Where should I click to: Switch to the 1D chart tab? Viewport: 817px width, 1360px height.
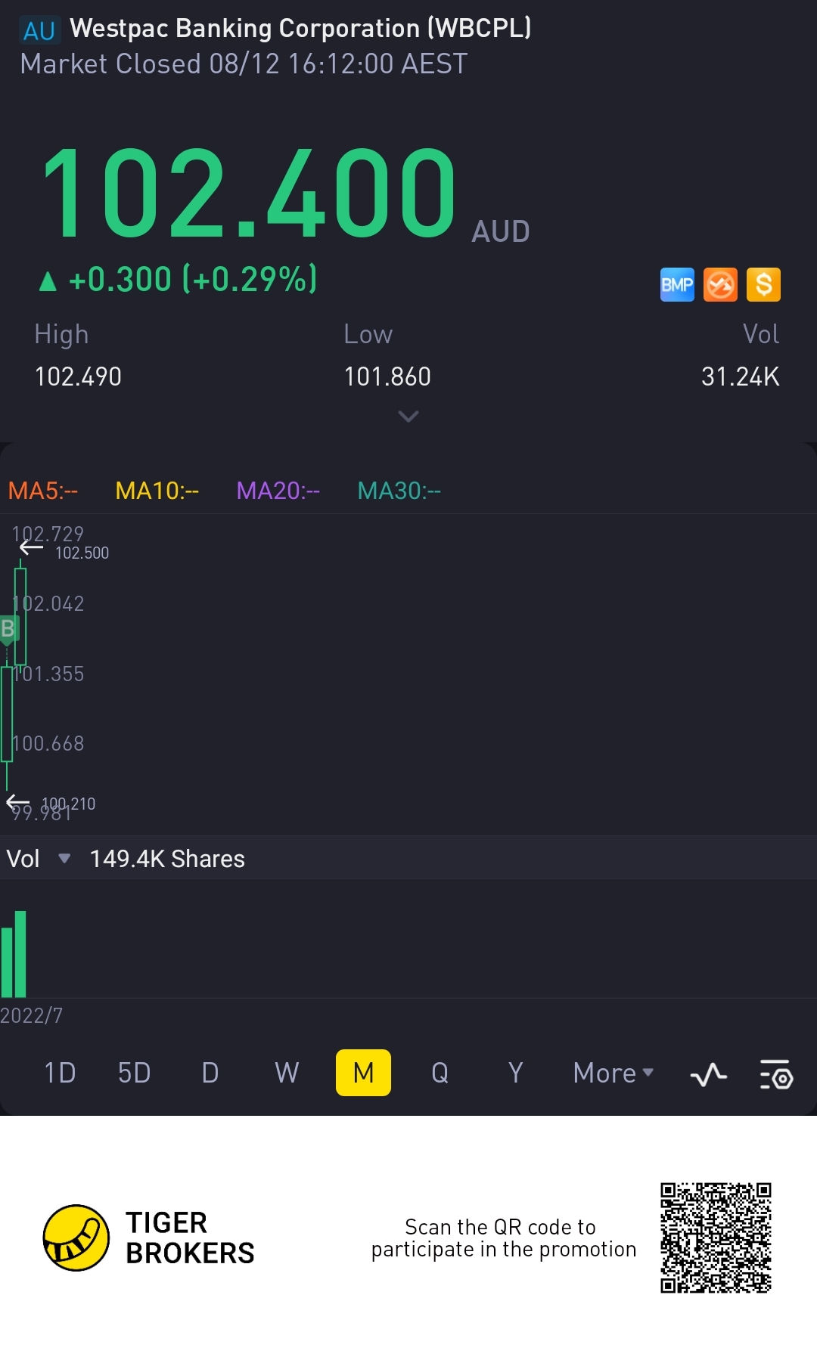coord(60,1073)
